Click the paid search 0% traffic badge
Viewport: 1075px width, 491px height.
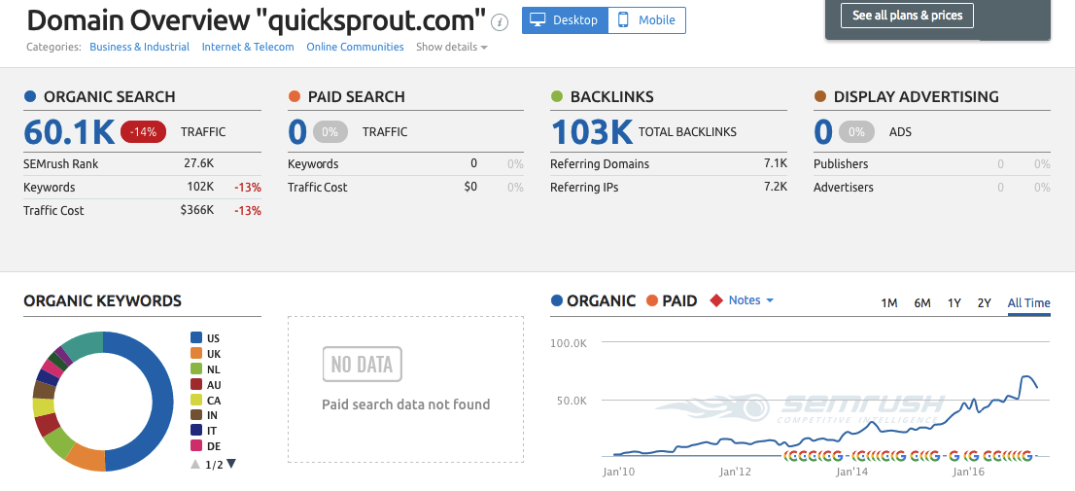(x=329, y=131)
